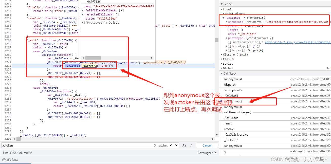Screen dimensions: 331x164
Task: Toggle Match Case (Aa) in search
Action: (x=184, y=145)
